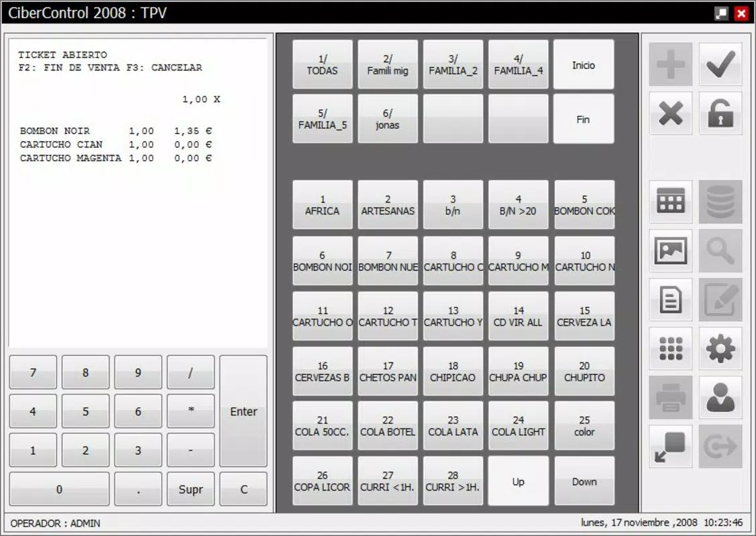The width and height of the screenshot is (756, 536).
Task: Select family tab 1/ TODAS
Action: [323, 64]
